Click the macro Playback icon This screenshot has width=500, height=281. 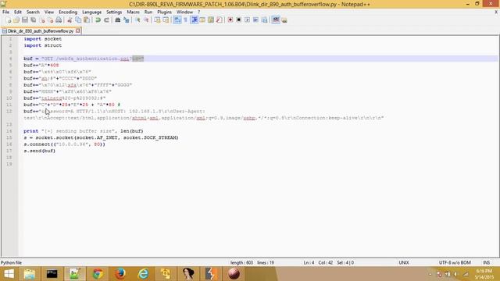pyautogui.click(x=247, y=20)
